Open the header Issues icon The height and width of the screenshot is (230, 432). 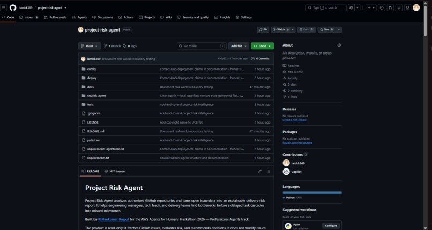(382, 7)
